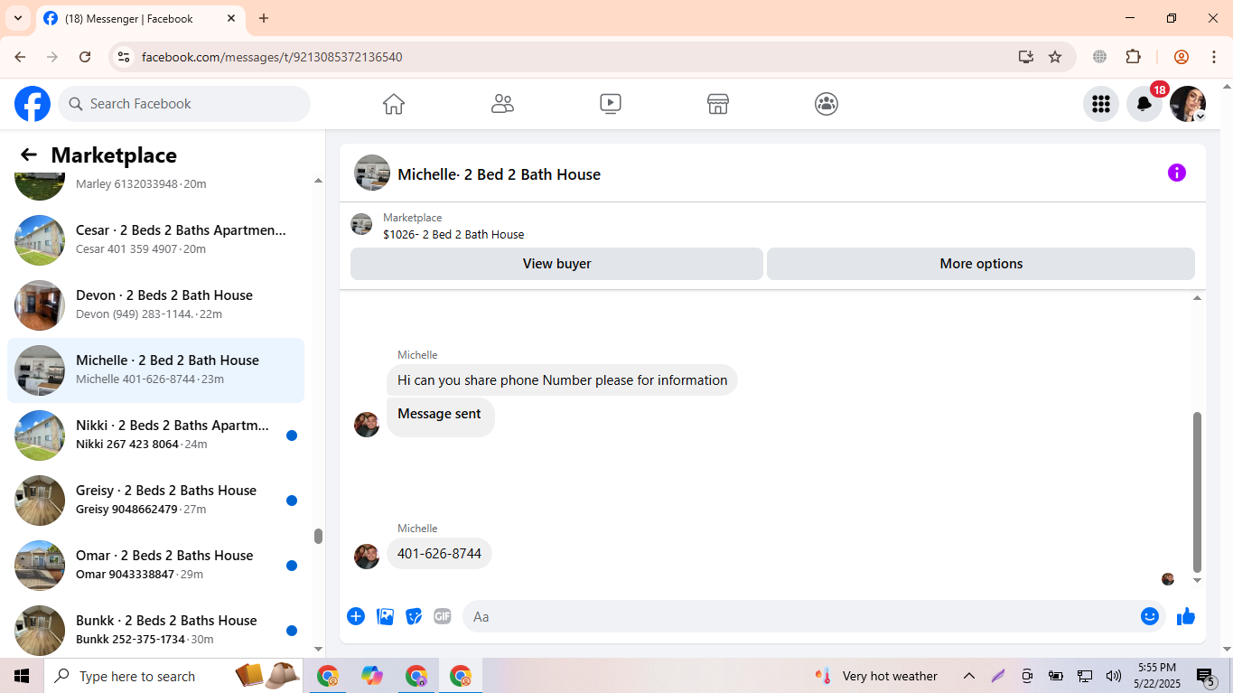Open the Chrome three-dot menu

(1214, 57)
